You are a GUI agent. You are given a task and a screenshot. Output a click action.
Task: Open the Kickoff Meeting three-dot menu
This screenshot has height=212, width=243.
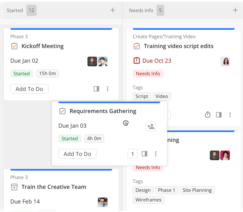click(107, 89)
